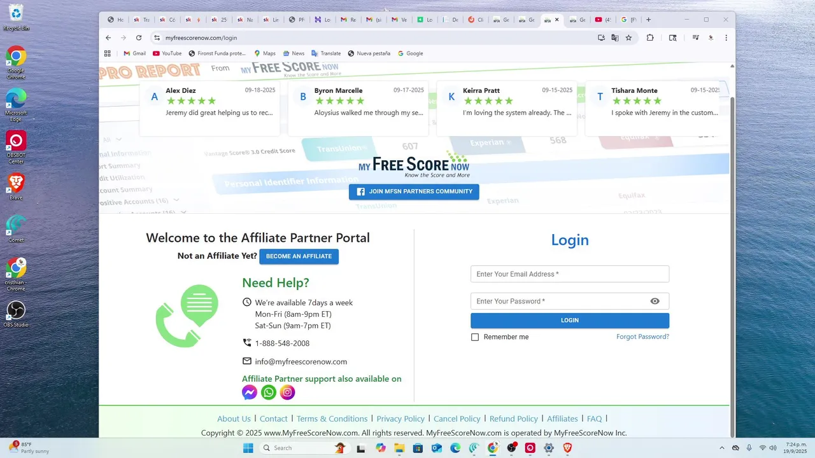Open the bookmarks bar apps grid icon
The width and height of the screenshot is (815, 458).
pyautogui.click(x=108, y=53)
